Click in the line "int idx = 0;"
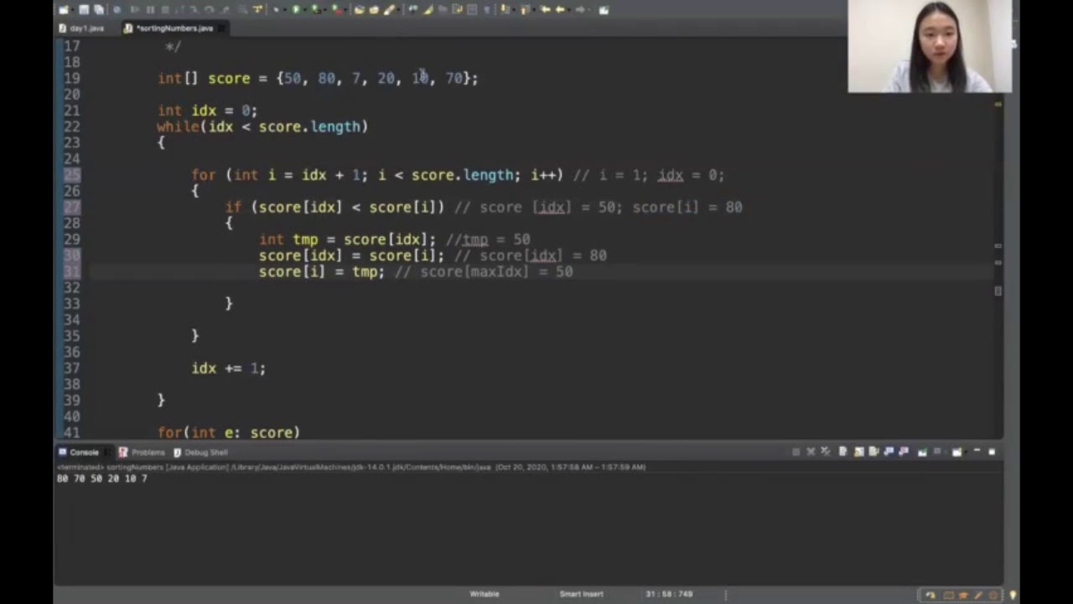 (x=207, y=111)
